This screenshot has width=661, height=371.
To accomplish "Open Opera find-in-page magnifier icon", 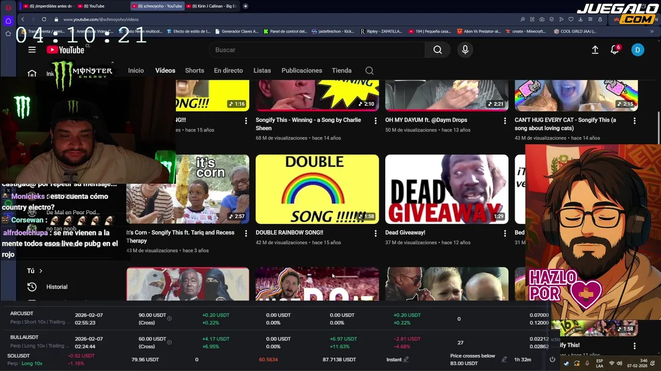I will (523, 19).
